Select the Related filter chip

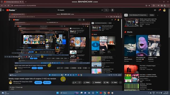pyautogui.click(x=152, y=15)
